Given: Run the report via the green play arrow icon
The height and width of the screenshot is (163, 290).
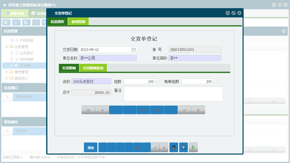Looking at the screenshot, I should (x=193, y=147).
